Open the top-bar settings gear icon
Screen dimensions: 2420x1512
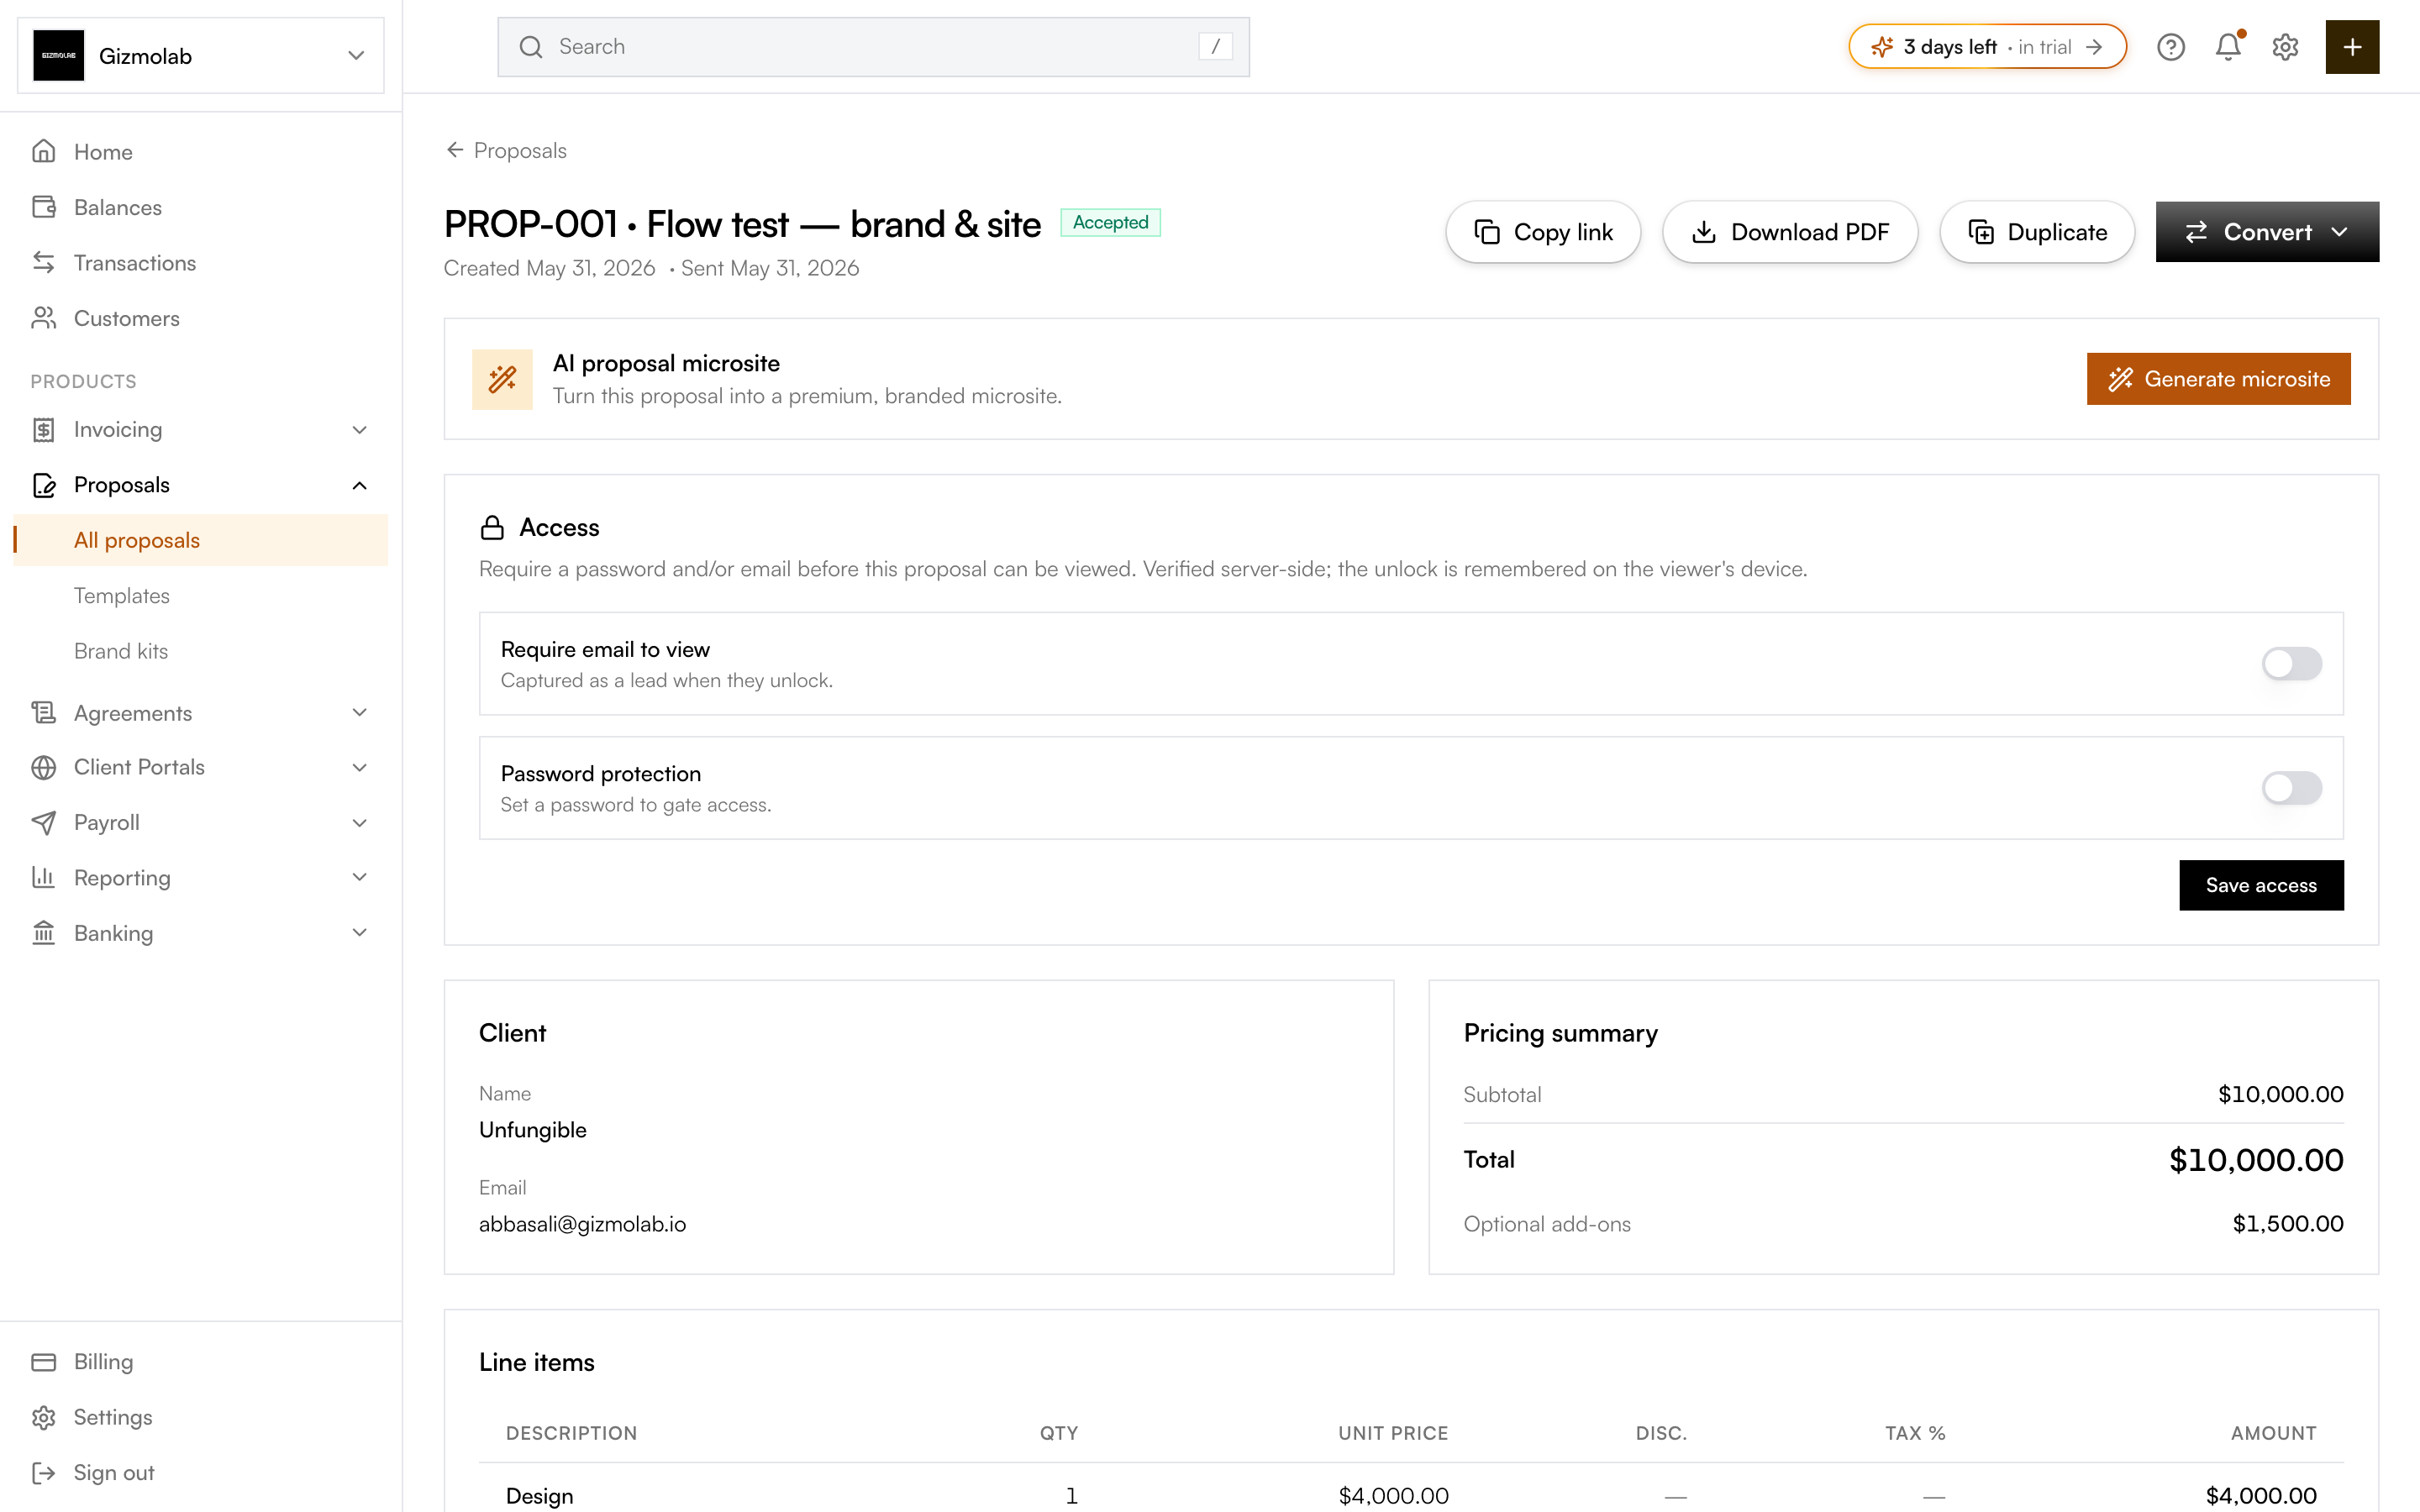(2285, 47)
